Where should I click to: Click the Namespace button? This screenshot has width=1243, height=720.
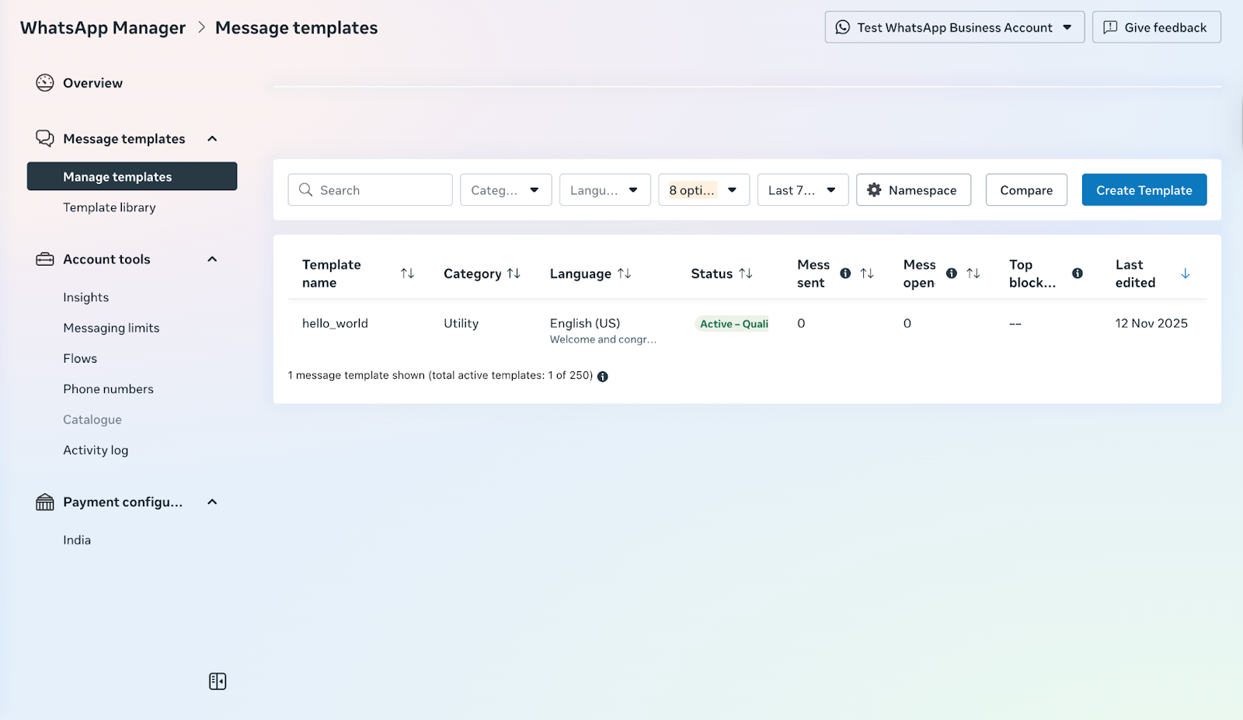pos(914,190)
